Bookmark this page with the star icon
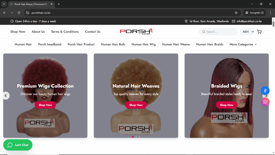 (236, 13)
